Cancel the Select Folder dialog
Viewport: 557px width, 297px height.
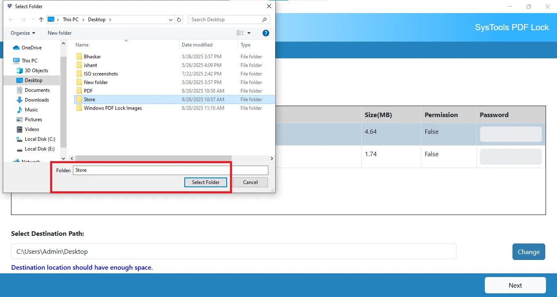pos(250,182)
